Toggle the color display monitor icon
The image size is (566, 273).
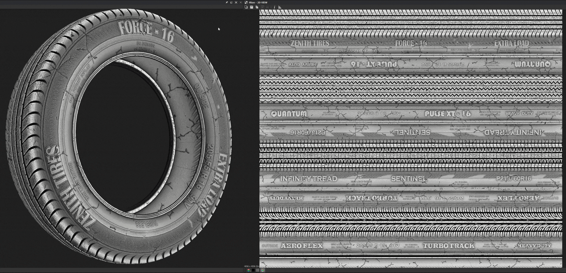click(x=262, y=270)
